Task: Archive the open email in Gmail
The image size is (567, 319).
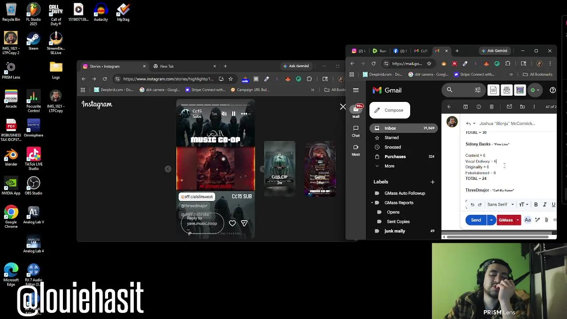Action: [x=466, y=107]
